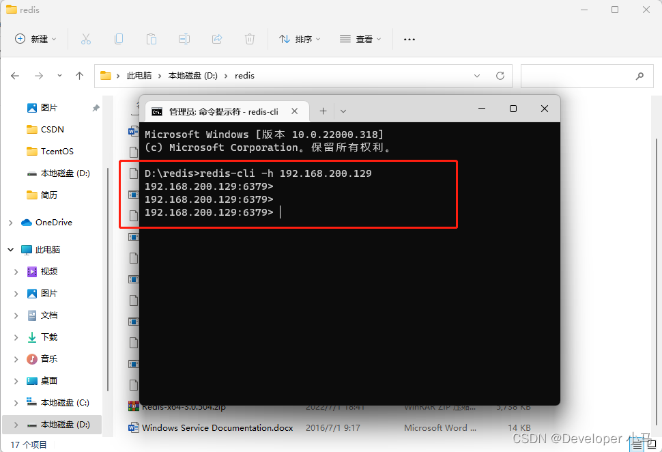Go back with the left arrow
Screen dimensions: 662x452
15,76
